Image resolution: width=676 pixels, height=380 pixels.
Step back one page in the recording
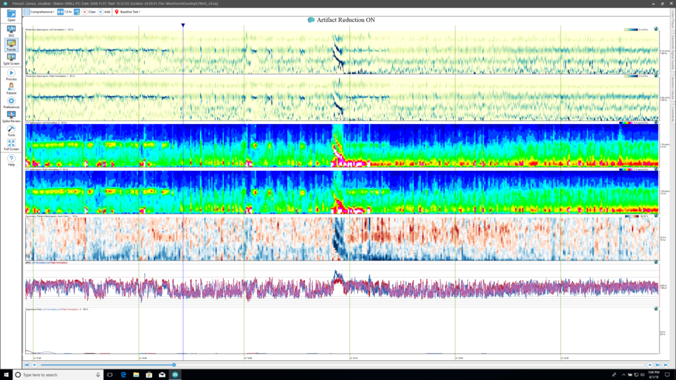[34, 365]
